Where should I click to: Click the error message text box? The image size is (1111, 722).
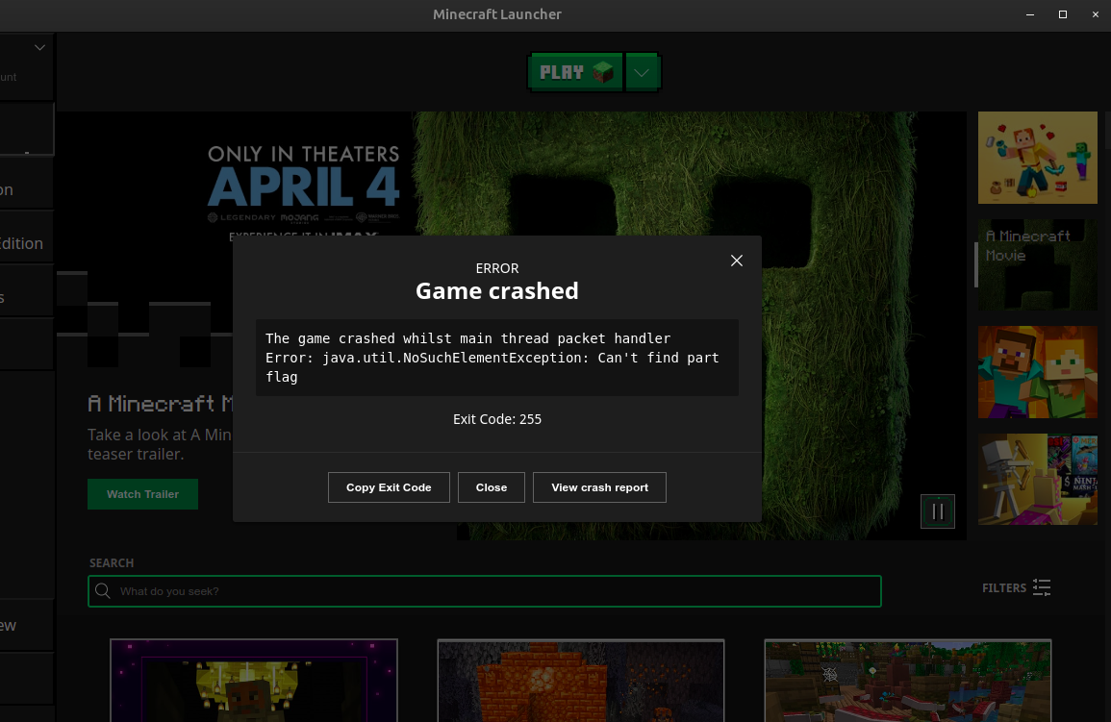click(x=496, y=358)
